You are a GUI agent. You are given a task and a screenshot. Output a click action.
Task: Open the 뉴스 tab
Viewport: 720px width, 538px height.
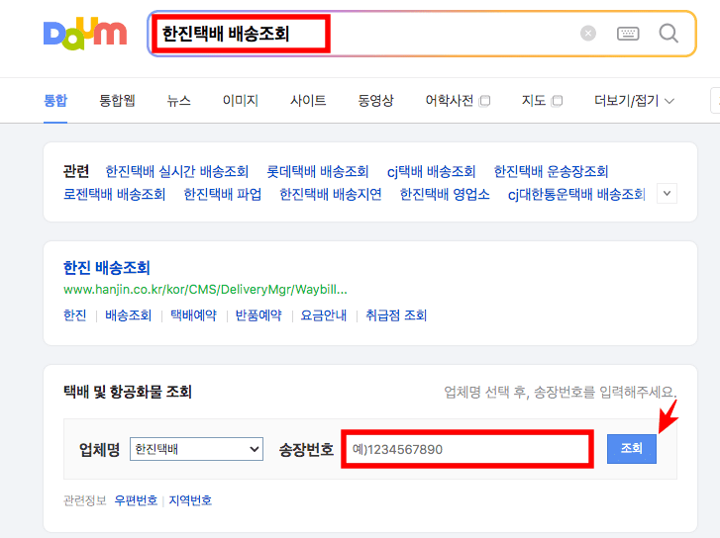(178, 101)
